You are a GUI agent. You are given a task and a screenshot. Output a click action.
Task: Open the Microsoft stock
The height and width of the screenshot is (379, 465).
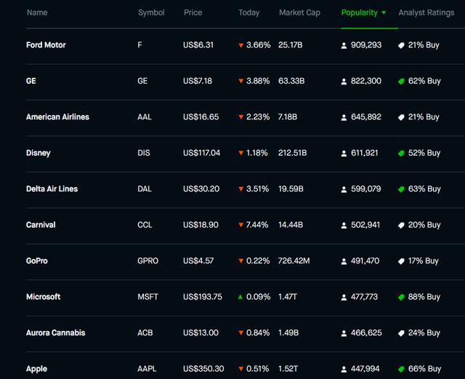[x=43, y=297]
